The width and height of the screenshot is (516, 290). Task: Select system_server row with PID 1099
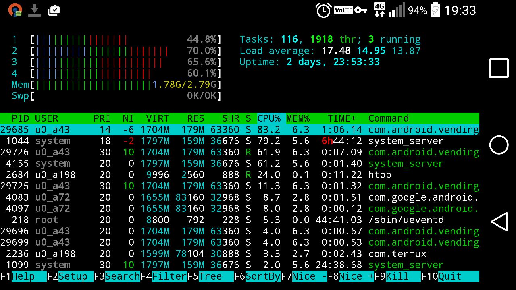239,265
